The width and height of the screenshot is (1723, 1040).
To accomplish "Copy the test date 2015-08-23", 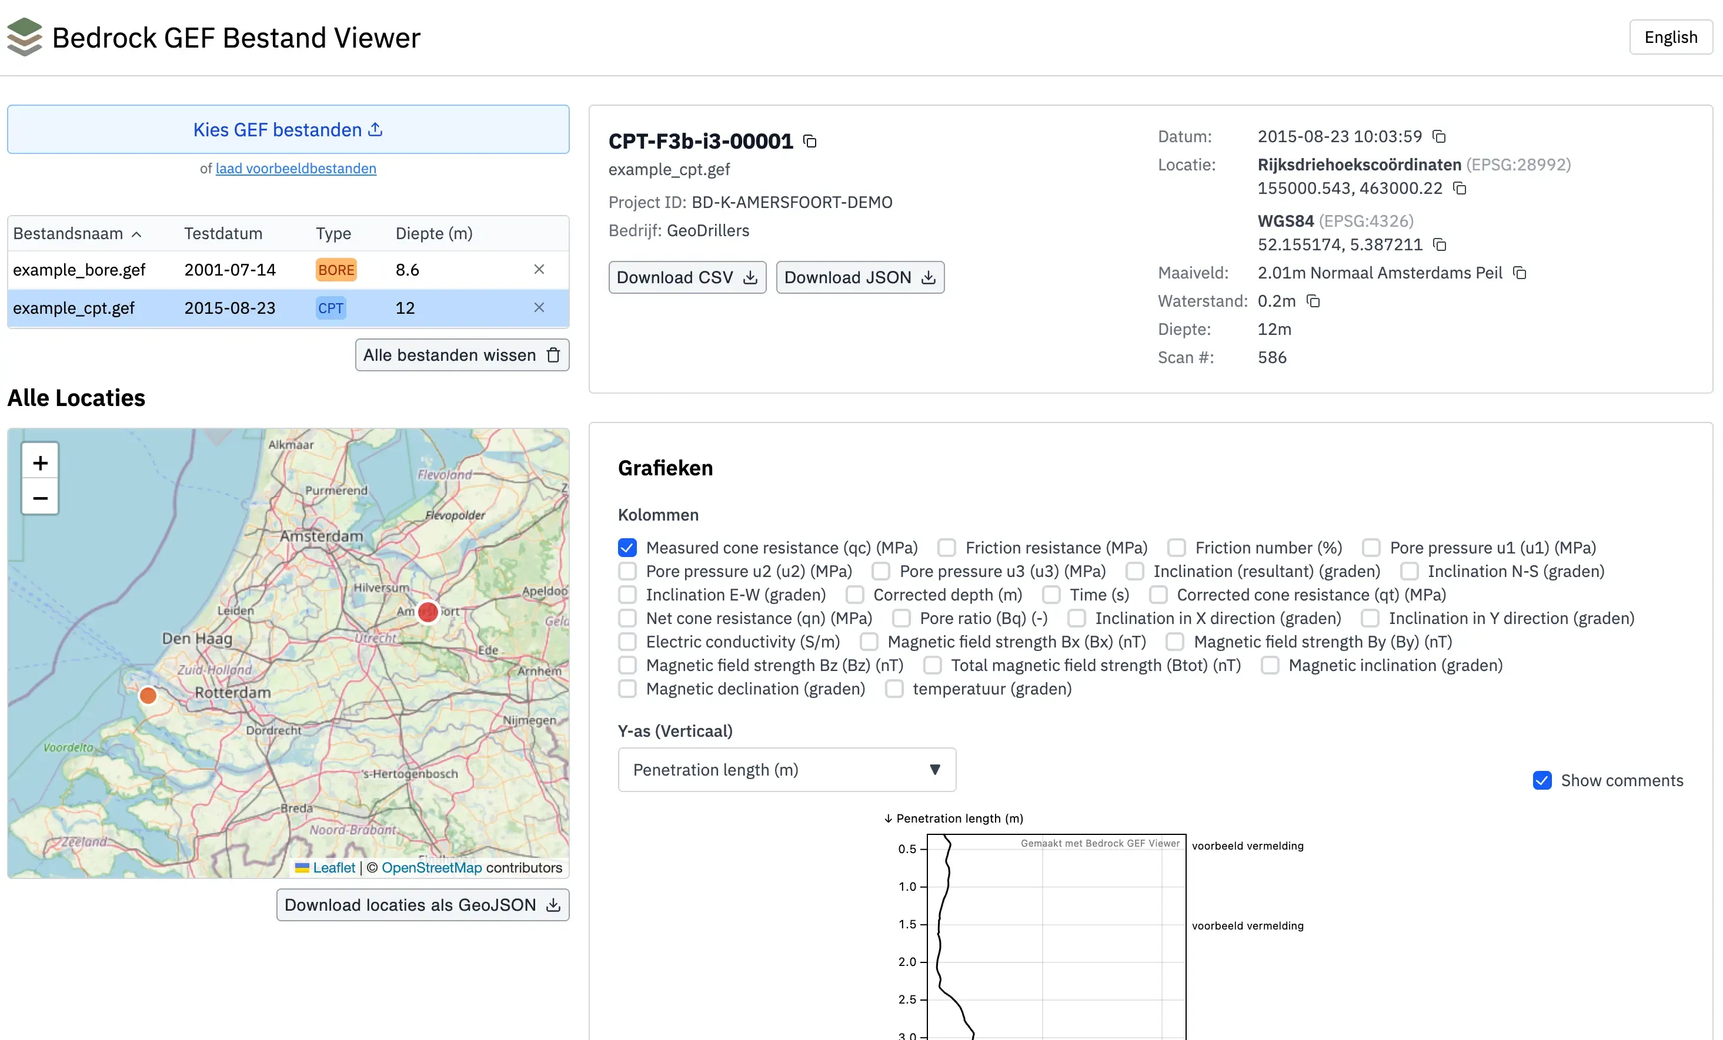I will (1440, 136).
